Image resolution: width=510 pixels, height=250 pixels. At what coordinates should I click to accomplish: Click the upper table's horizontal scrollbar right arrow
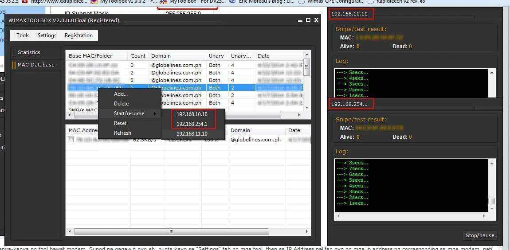299,115
